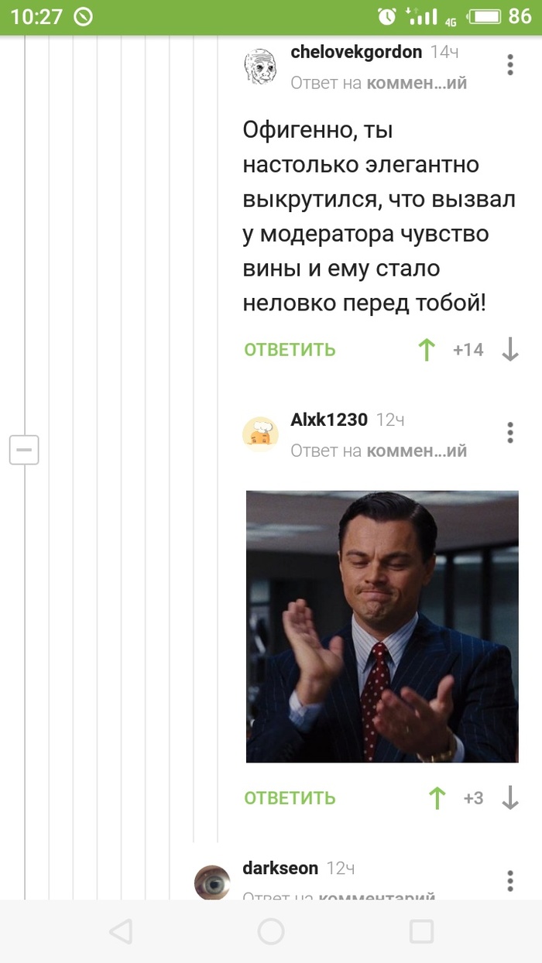This screenshot has width=542, height=963.
Task: Tap the Android recent apps square
Action: 421,931
